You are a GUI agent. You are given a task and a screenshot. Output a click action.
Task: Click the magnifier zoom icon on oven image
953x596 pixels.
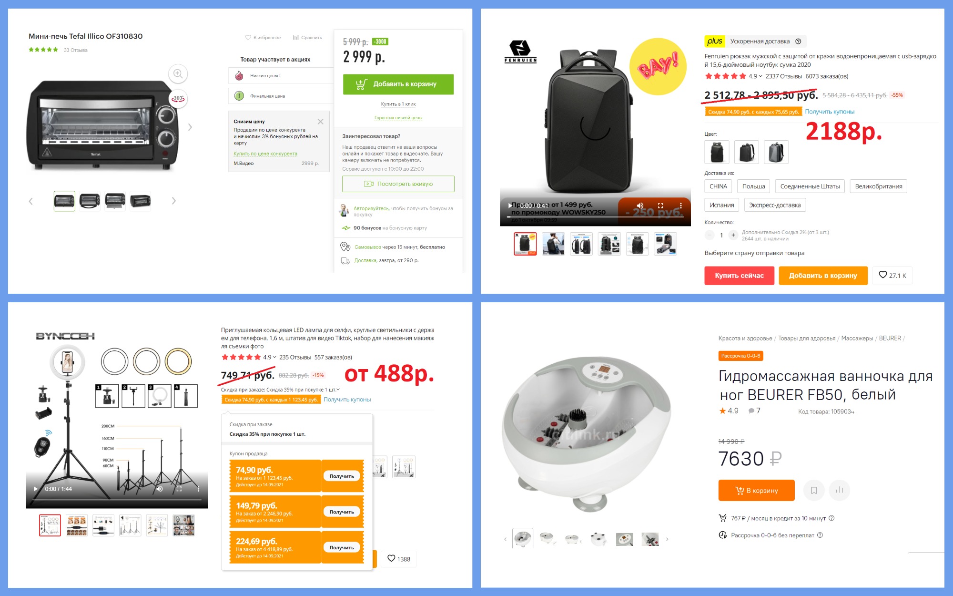(x=178, y=73)
